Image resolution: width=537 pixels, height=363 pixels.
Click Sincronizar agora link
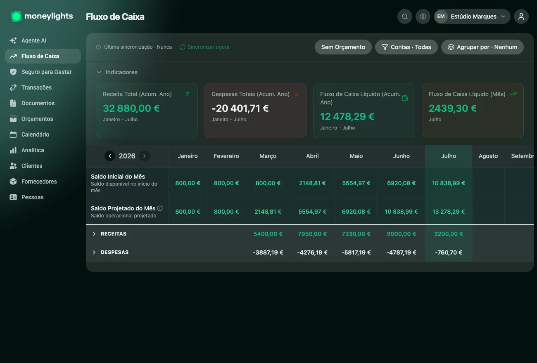[204, 47]
